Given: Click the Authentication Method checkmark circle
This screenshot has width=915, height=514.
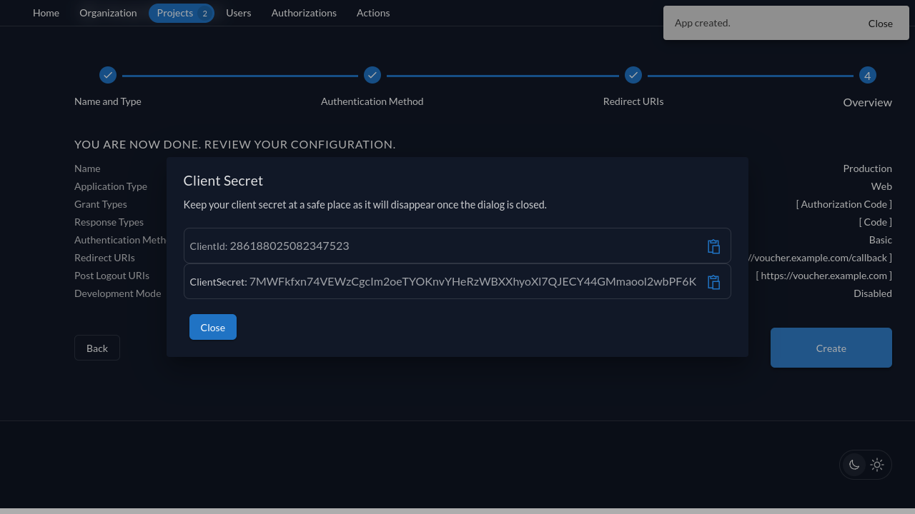Looking at the screenshot, I should tap(372, 75).
